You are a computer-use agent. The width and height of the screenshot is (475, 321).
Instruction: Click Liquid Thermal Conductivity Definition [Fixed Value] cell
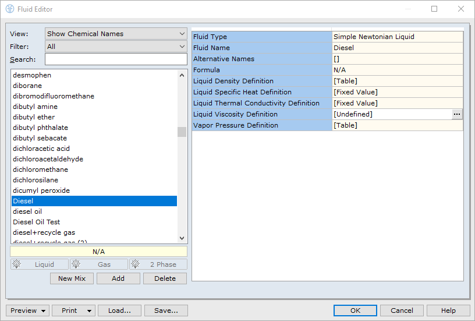[x=398, y=103]
